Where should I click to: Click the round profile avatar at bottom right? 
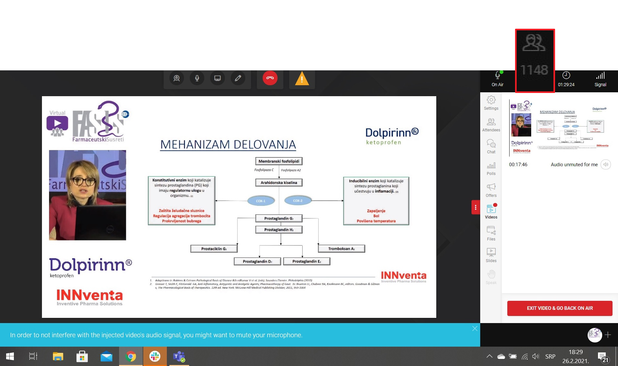coord(594,335)
